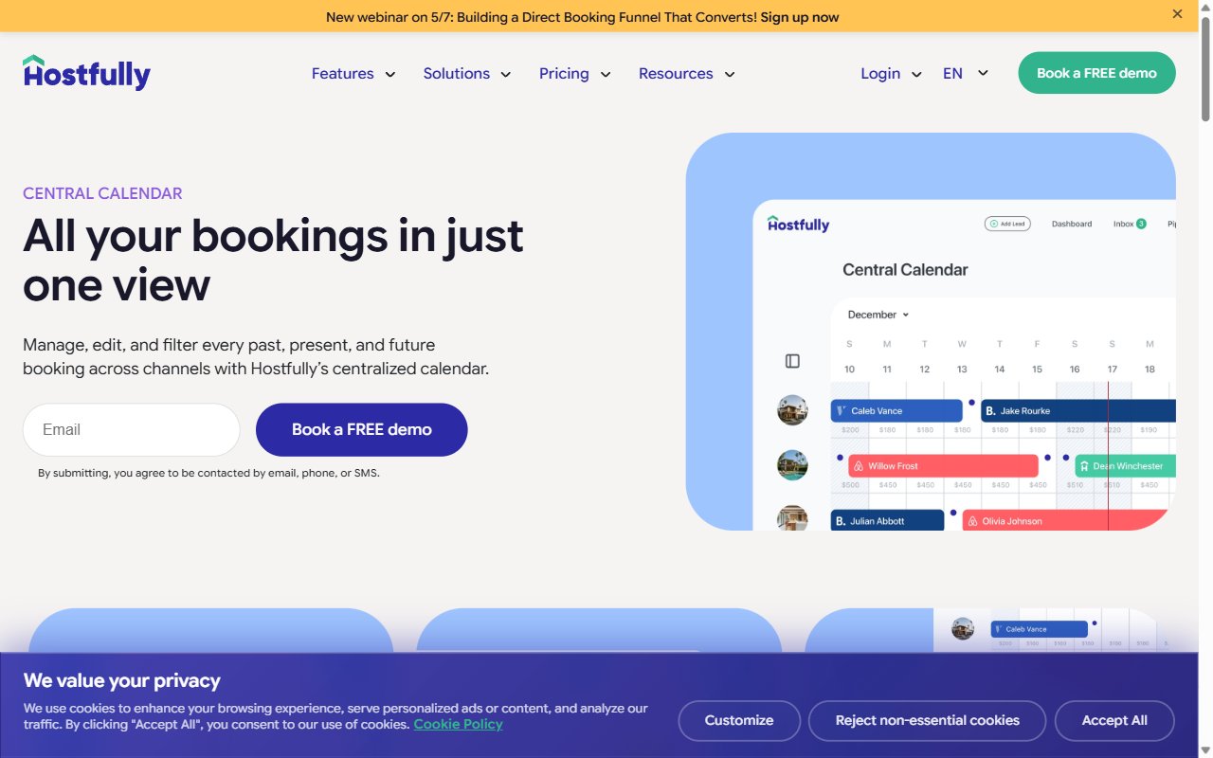Viewport: 1213px width, 758px height.
Task: Click the green Book a FREE demo header button
Action: (x=1096, y=73)
